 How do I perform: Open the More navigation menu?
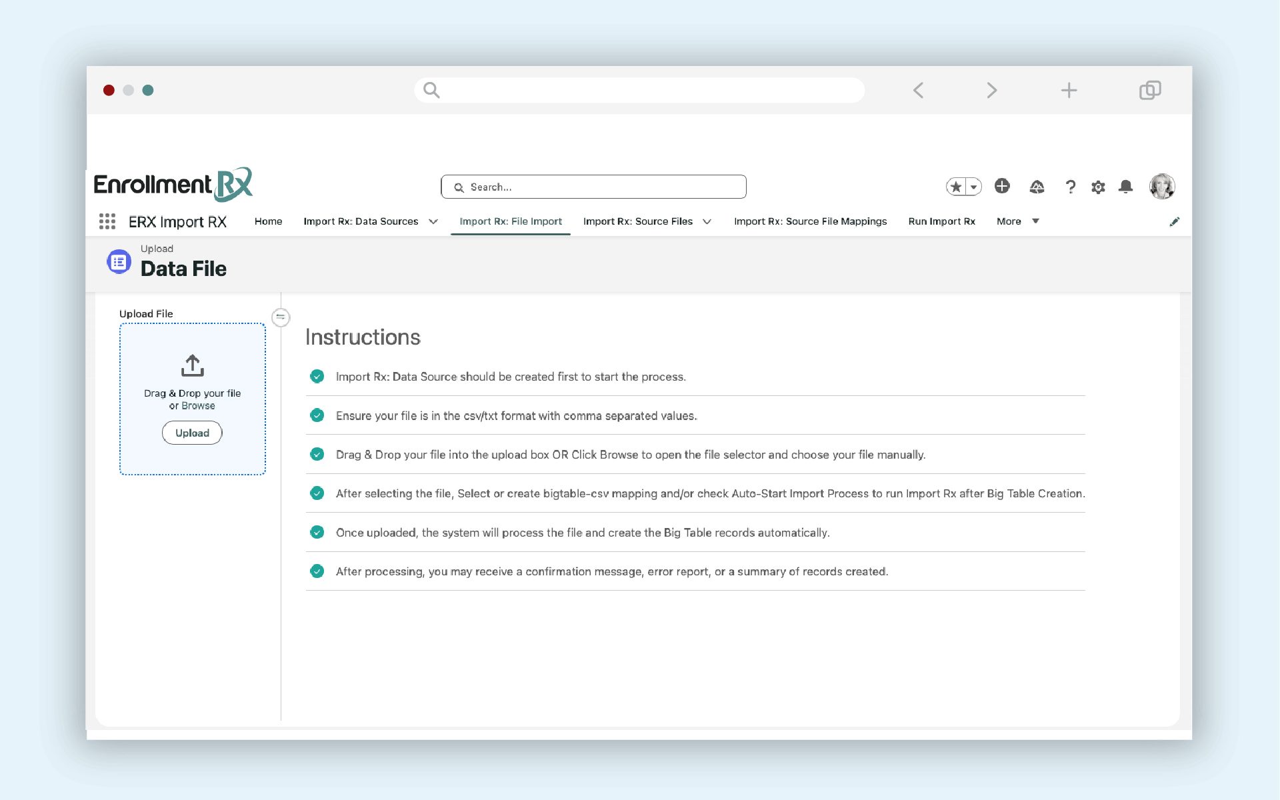(x=1017, y=221)
